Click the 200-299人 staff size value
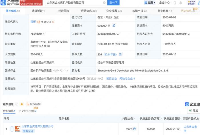Screen dimensions: 200x135 click(x=37, y=54)
